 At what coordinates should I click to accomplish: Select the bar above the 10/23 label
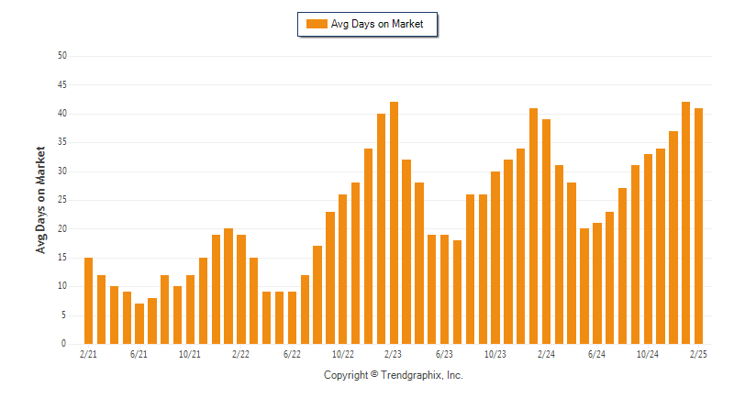tap(495, 258)
